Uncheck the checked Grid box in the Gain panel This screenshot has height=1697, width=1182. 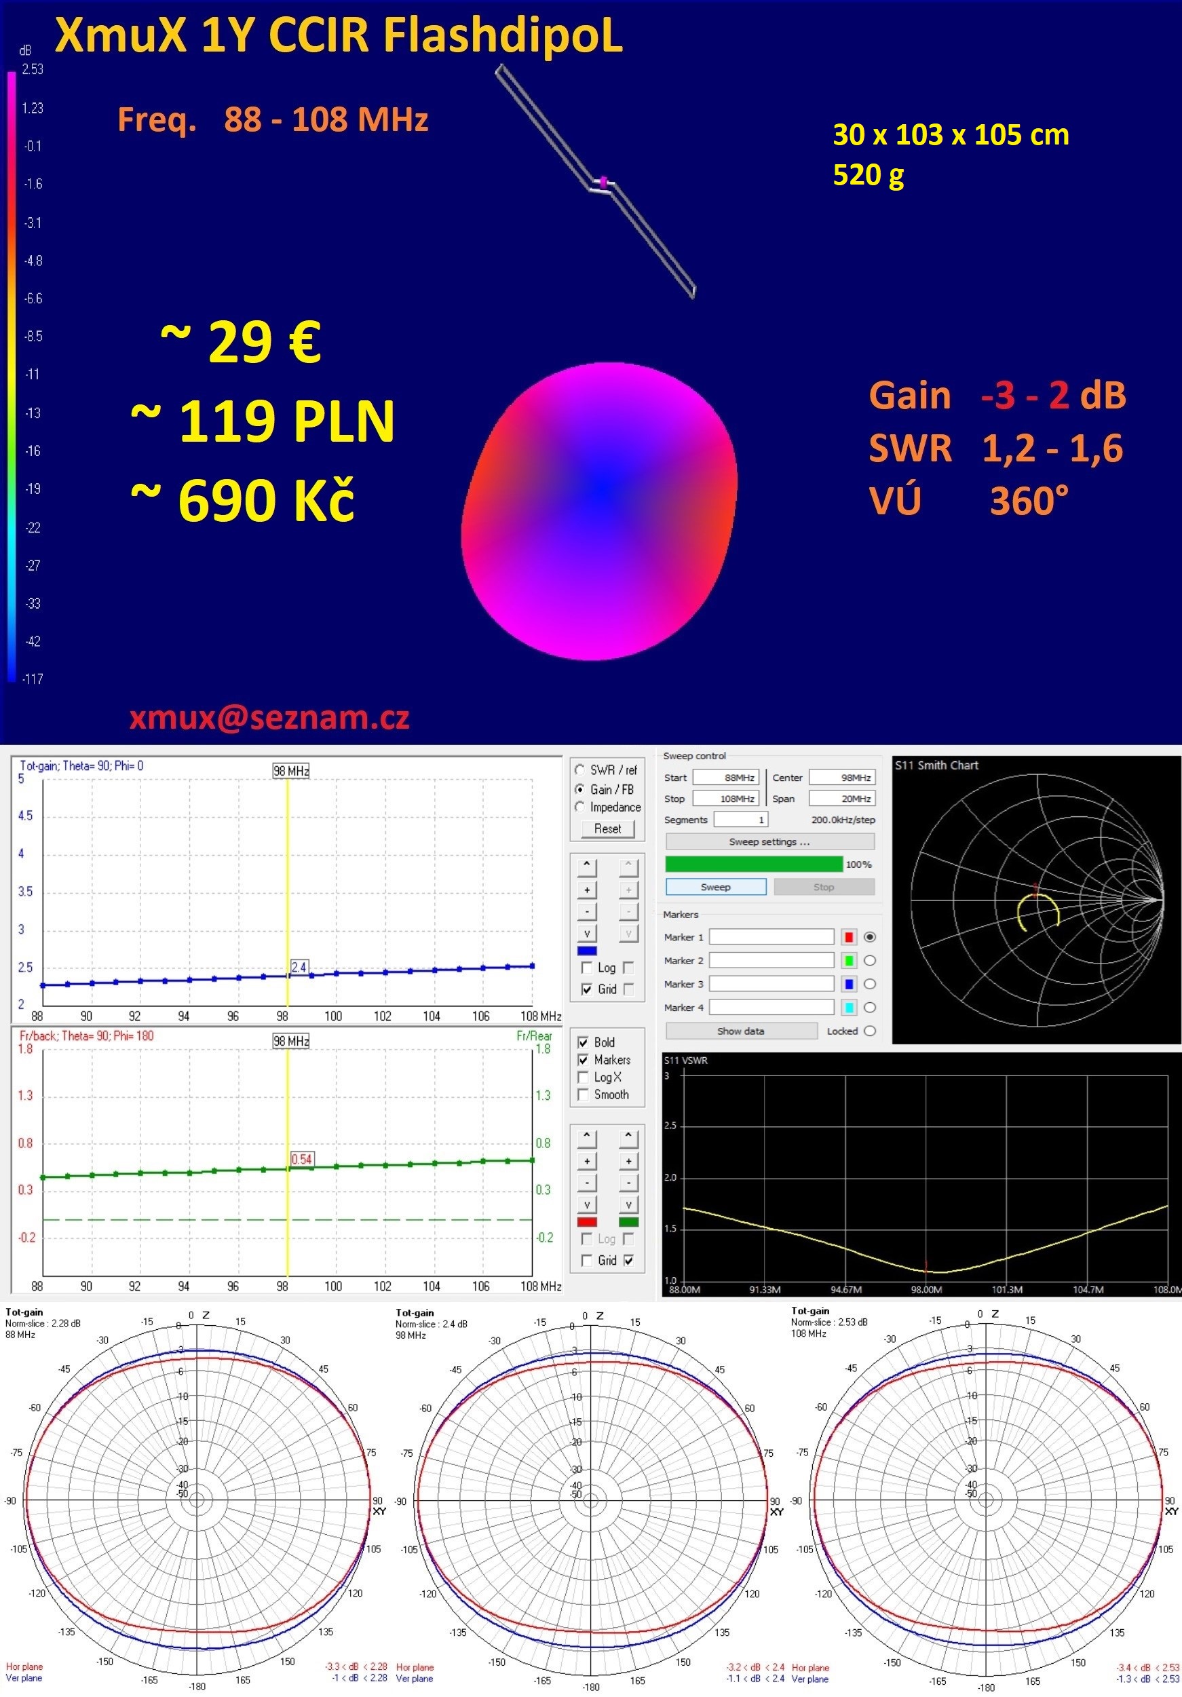coord(586,989)
